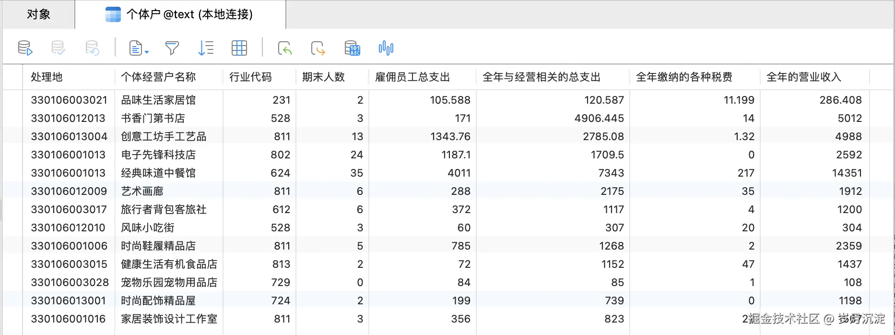This screenshot has height=335, width=895.
Task: Select cell 旅行者背包客旅社
Action: 164,209
